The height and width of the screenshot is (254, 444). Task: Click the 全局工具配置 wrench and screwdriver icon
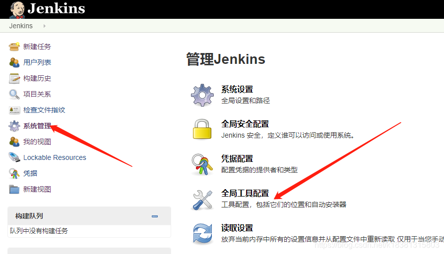[x=202, y=200]
